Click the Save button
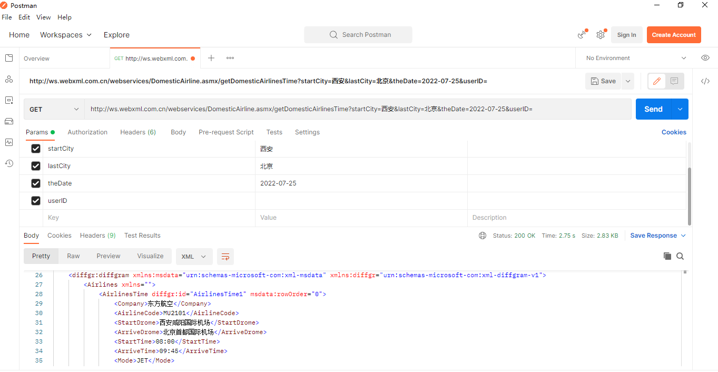Screen dimensions: 718x372 [x=603, y=81]
